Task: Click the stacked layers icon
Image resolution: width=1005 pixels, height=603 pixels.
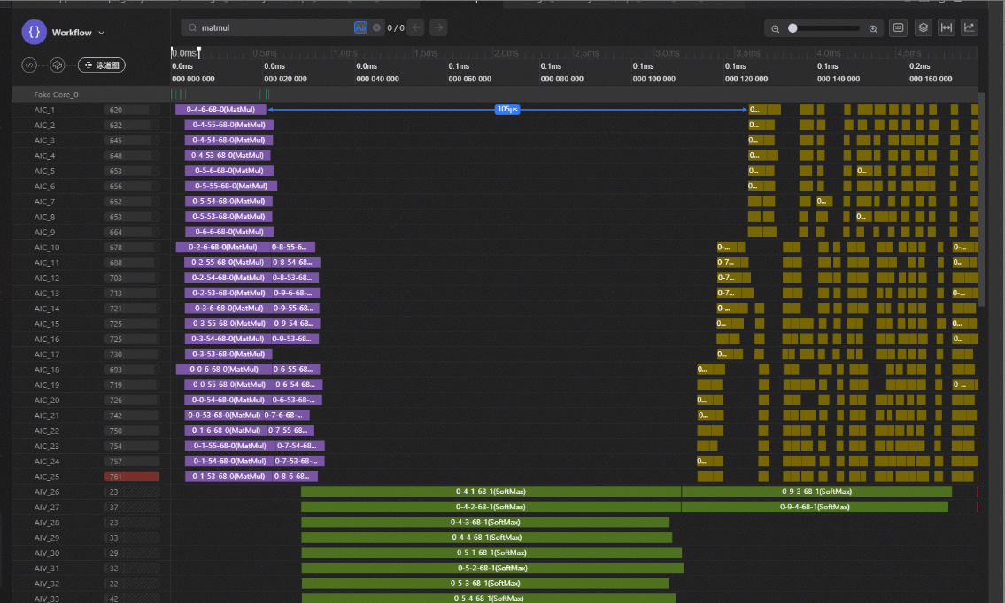Action: [923, 27]
